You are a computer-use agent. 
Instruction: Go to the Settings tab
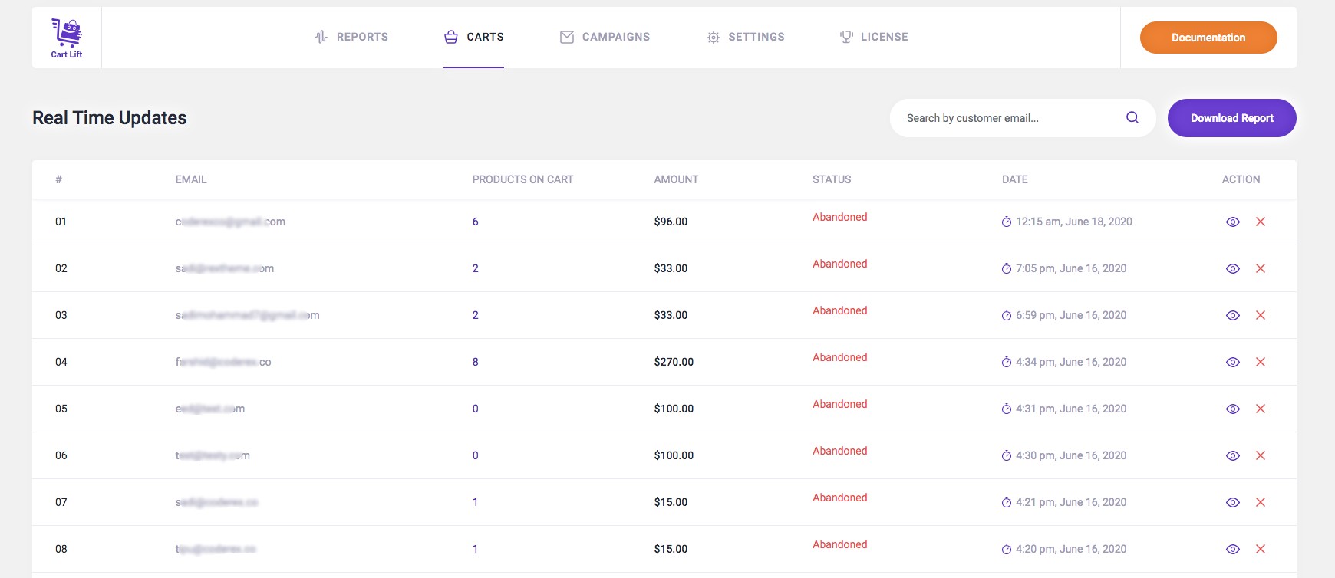(x=746, y=37)
